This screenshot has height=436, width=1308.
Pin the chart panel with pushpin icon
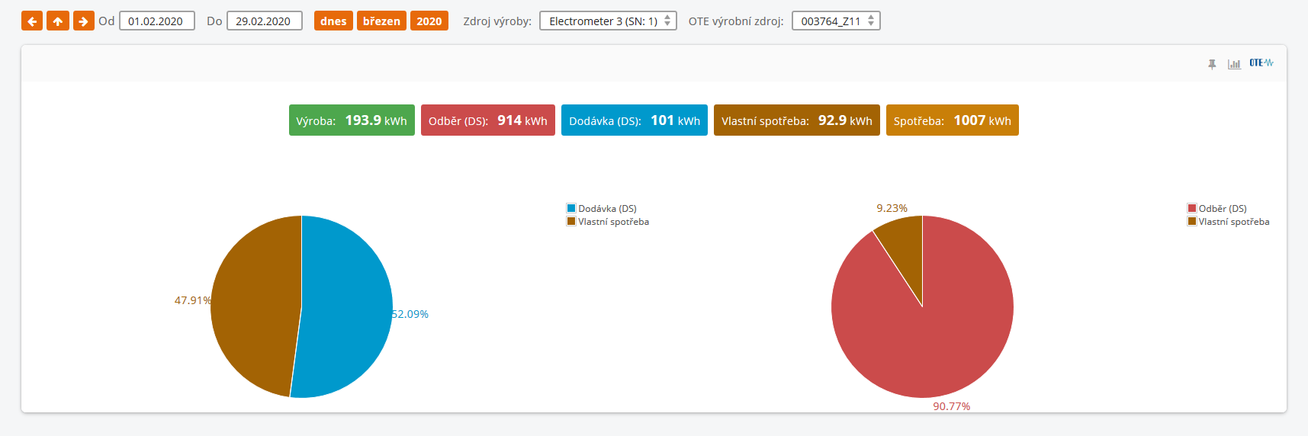1212,64
